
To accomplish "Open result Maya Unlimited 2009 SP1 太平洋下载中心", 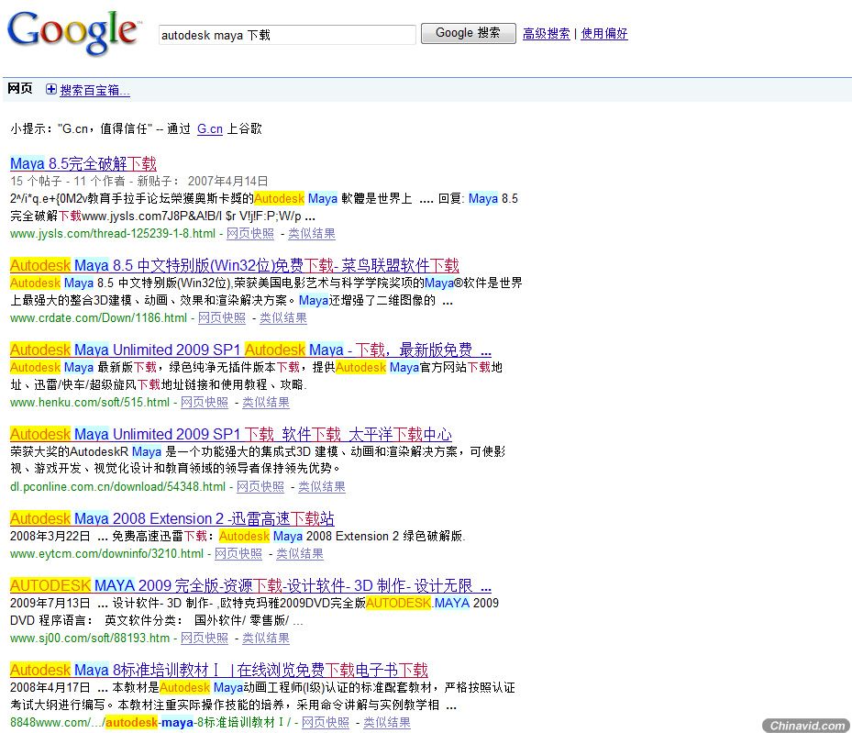I will 231,434.
